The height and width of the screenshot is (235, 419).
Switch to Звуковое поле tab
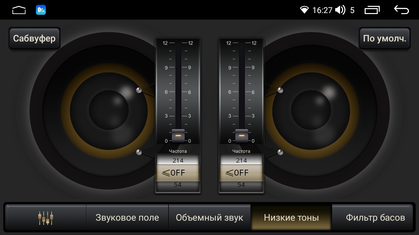(x=127, y=218)
